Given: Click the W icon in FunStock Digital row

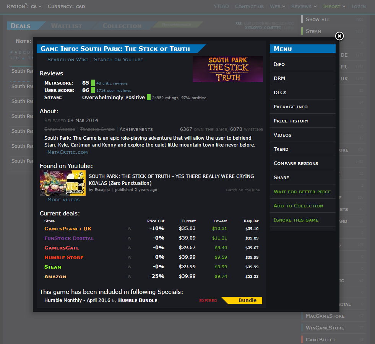Looking at the screenshot, I should coord(129,238).
